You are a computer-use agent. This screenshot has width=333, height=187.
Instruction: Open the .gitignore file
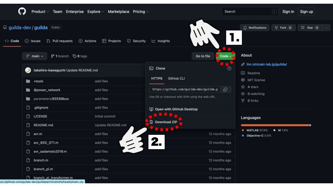pyautogui.click(x=41, y=108)
